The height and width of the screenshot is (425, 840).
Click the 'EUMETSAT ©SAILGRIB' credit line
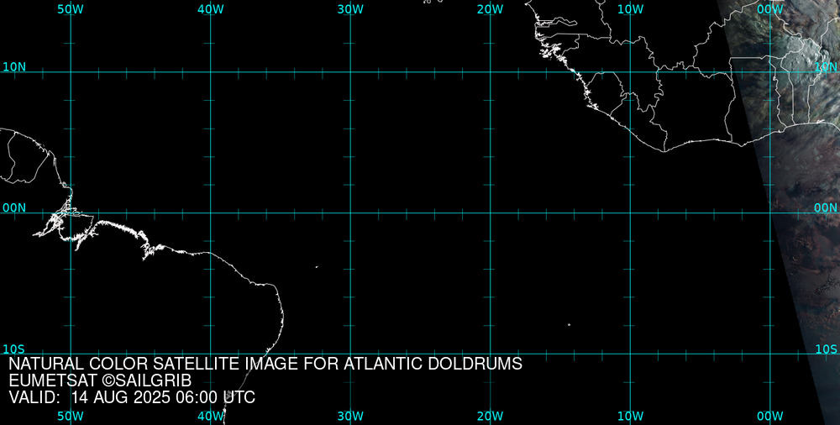pos(100,381)
